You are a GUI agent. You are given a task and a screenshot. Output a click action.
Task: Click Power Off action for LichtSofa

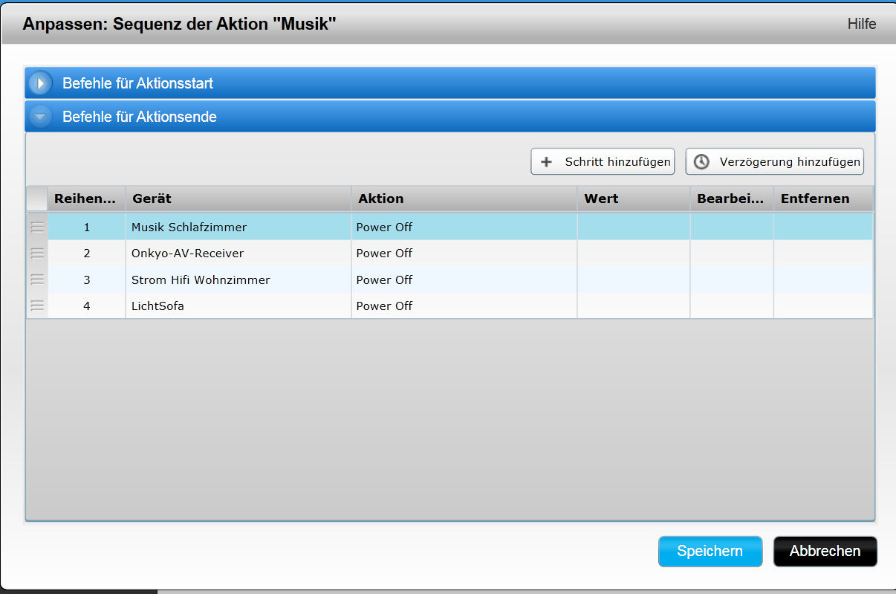[x=384, y=306]
